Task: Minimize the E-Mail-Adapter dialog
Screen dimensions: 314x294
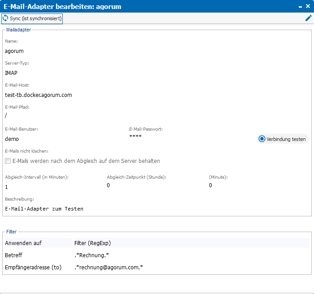Action: point(300,7)
